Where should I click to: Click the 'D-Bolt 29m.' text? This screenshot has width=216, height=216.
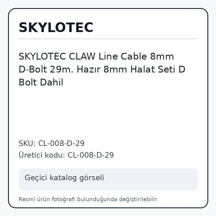pyautogui.click(x=46, y=69)
